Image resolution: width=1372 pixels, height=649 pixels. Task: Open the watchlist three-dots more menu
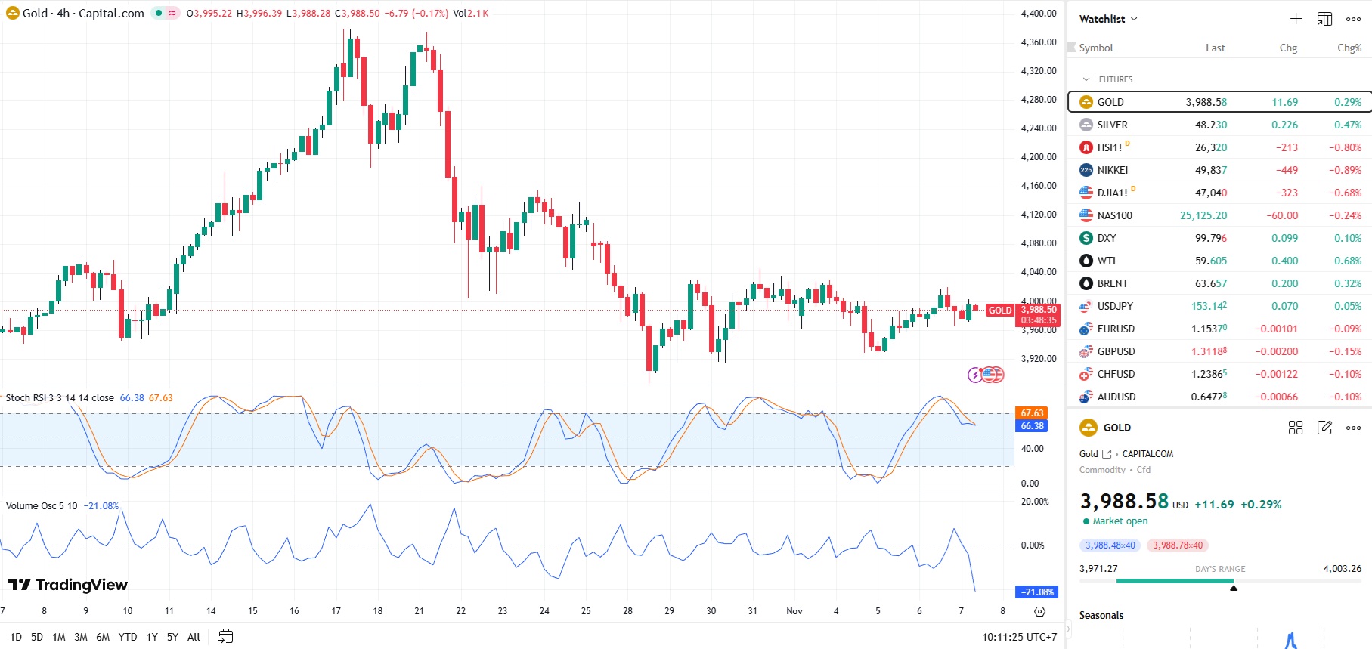tap(1353, 19)
